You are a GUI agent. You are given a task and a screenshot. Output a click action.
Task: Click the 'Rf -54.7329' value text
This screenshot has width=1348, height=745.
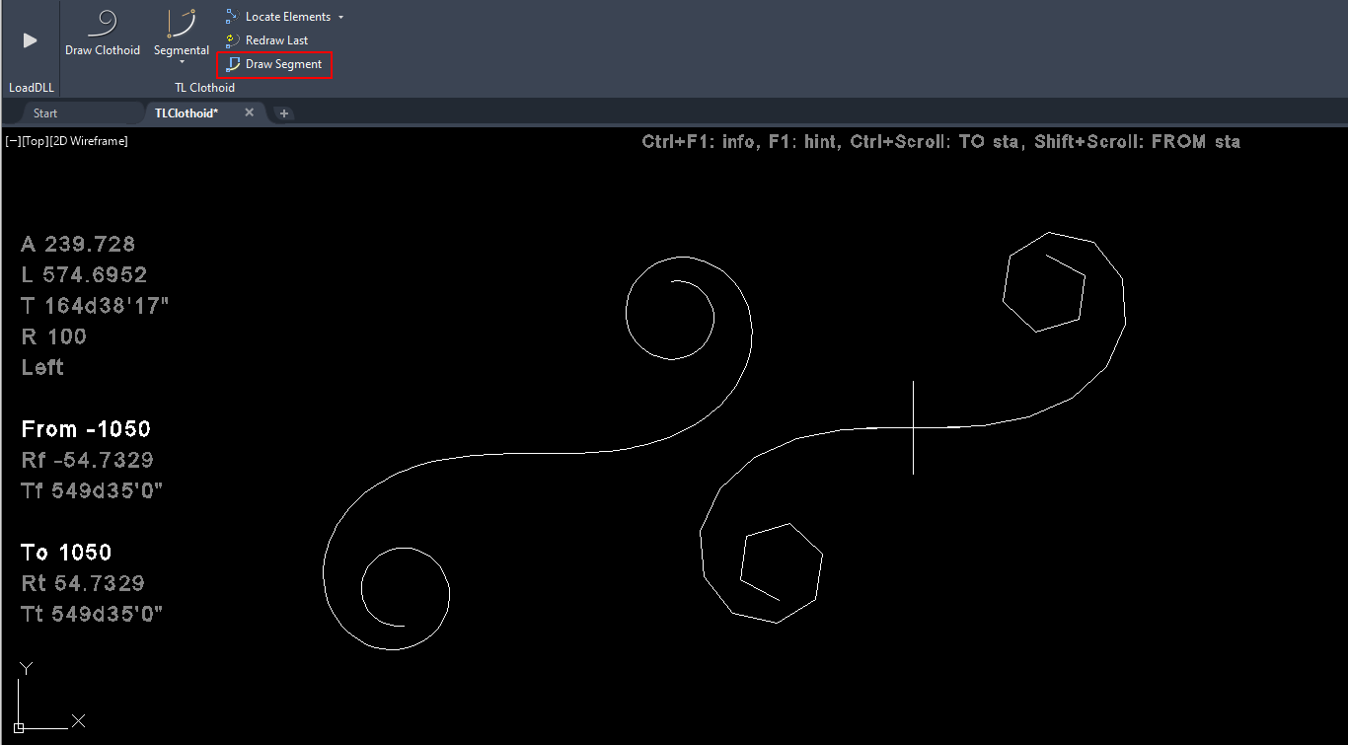[88, 460]
